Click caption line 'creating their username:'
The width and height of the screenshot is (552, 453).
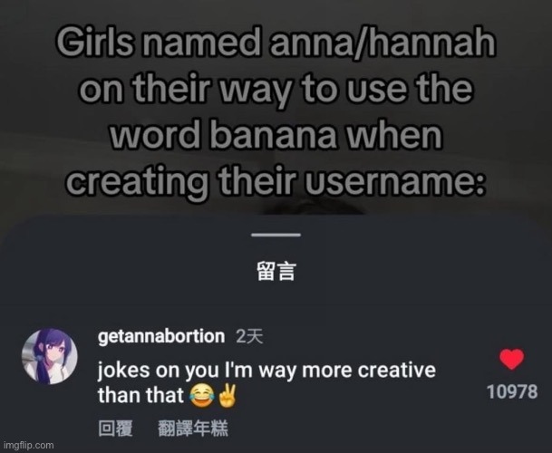276,181
